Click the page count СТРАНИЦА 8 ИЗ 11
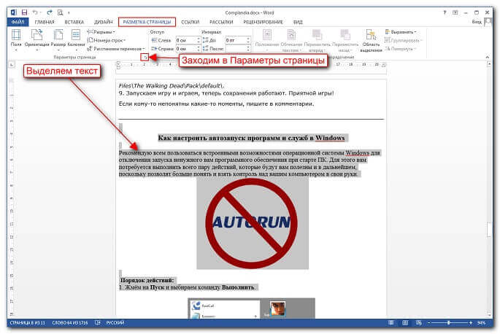500x334 pixels. click(x=28, y=323)
